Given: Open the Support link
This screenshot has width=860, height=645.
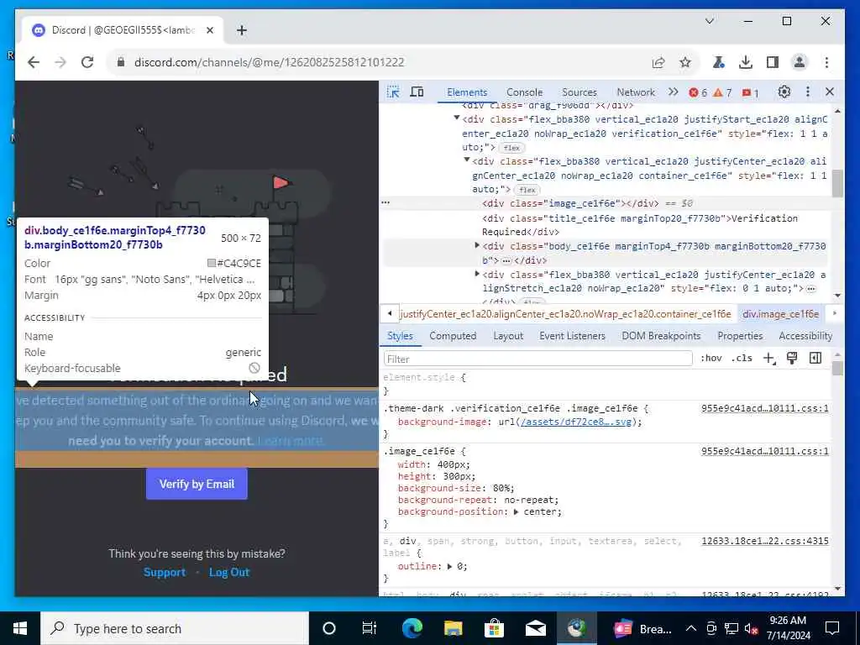Looking at the screenshot, I should pos(165,572).
